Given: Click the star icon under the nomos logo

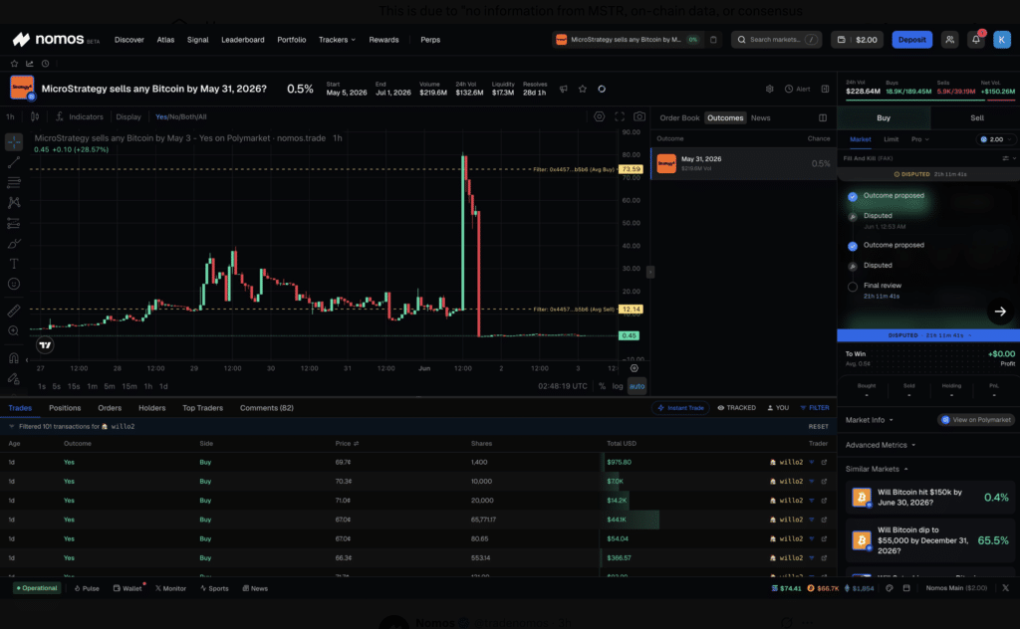Looking at the screenshot, I should 14,64.
